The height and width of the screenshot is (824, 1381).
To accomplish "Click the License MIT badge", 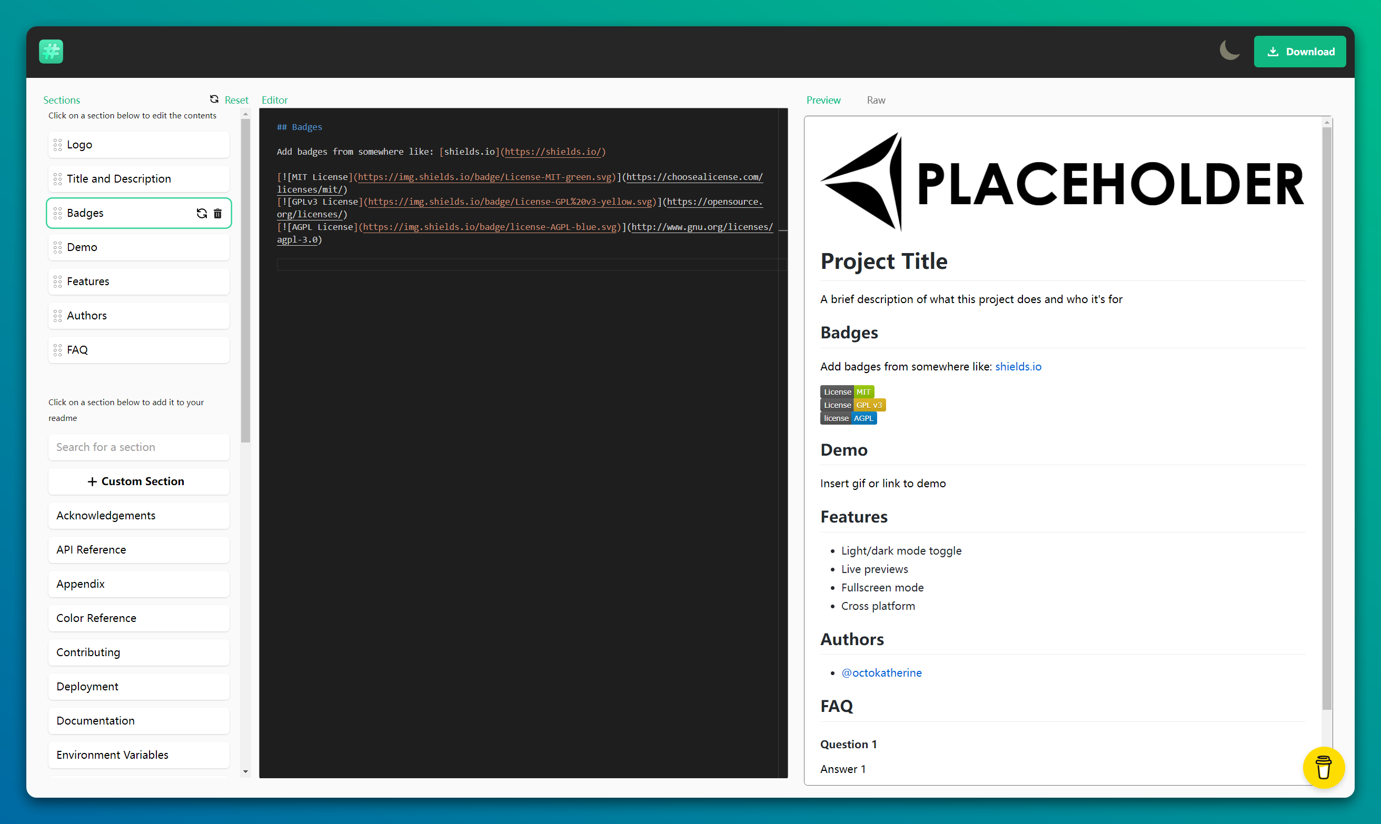I will (847, 392).
